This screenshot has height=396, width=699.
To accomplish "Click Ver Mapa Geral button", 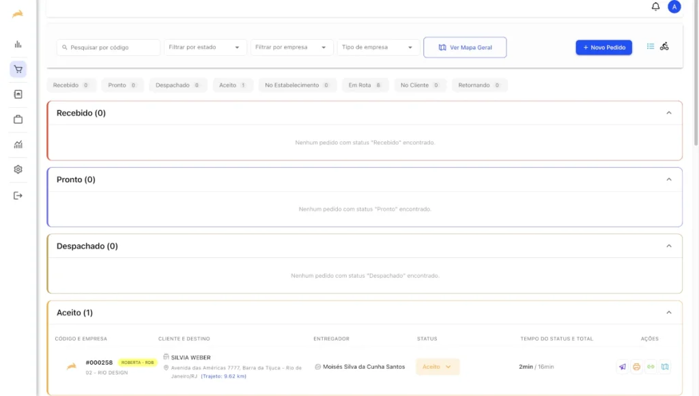I will pos(465,47).
